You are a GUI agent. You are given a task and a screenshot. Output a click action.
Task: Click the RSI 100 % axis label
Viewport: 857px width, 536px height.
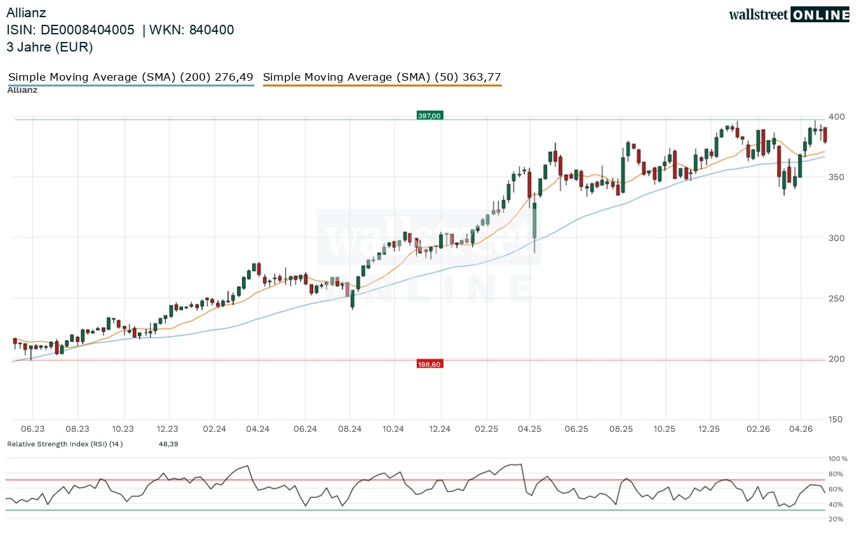coord(838,458)
